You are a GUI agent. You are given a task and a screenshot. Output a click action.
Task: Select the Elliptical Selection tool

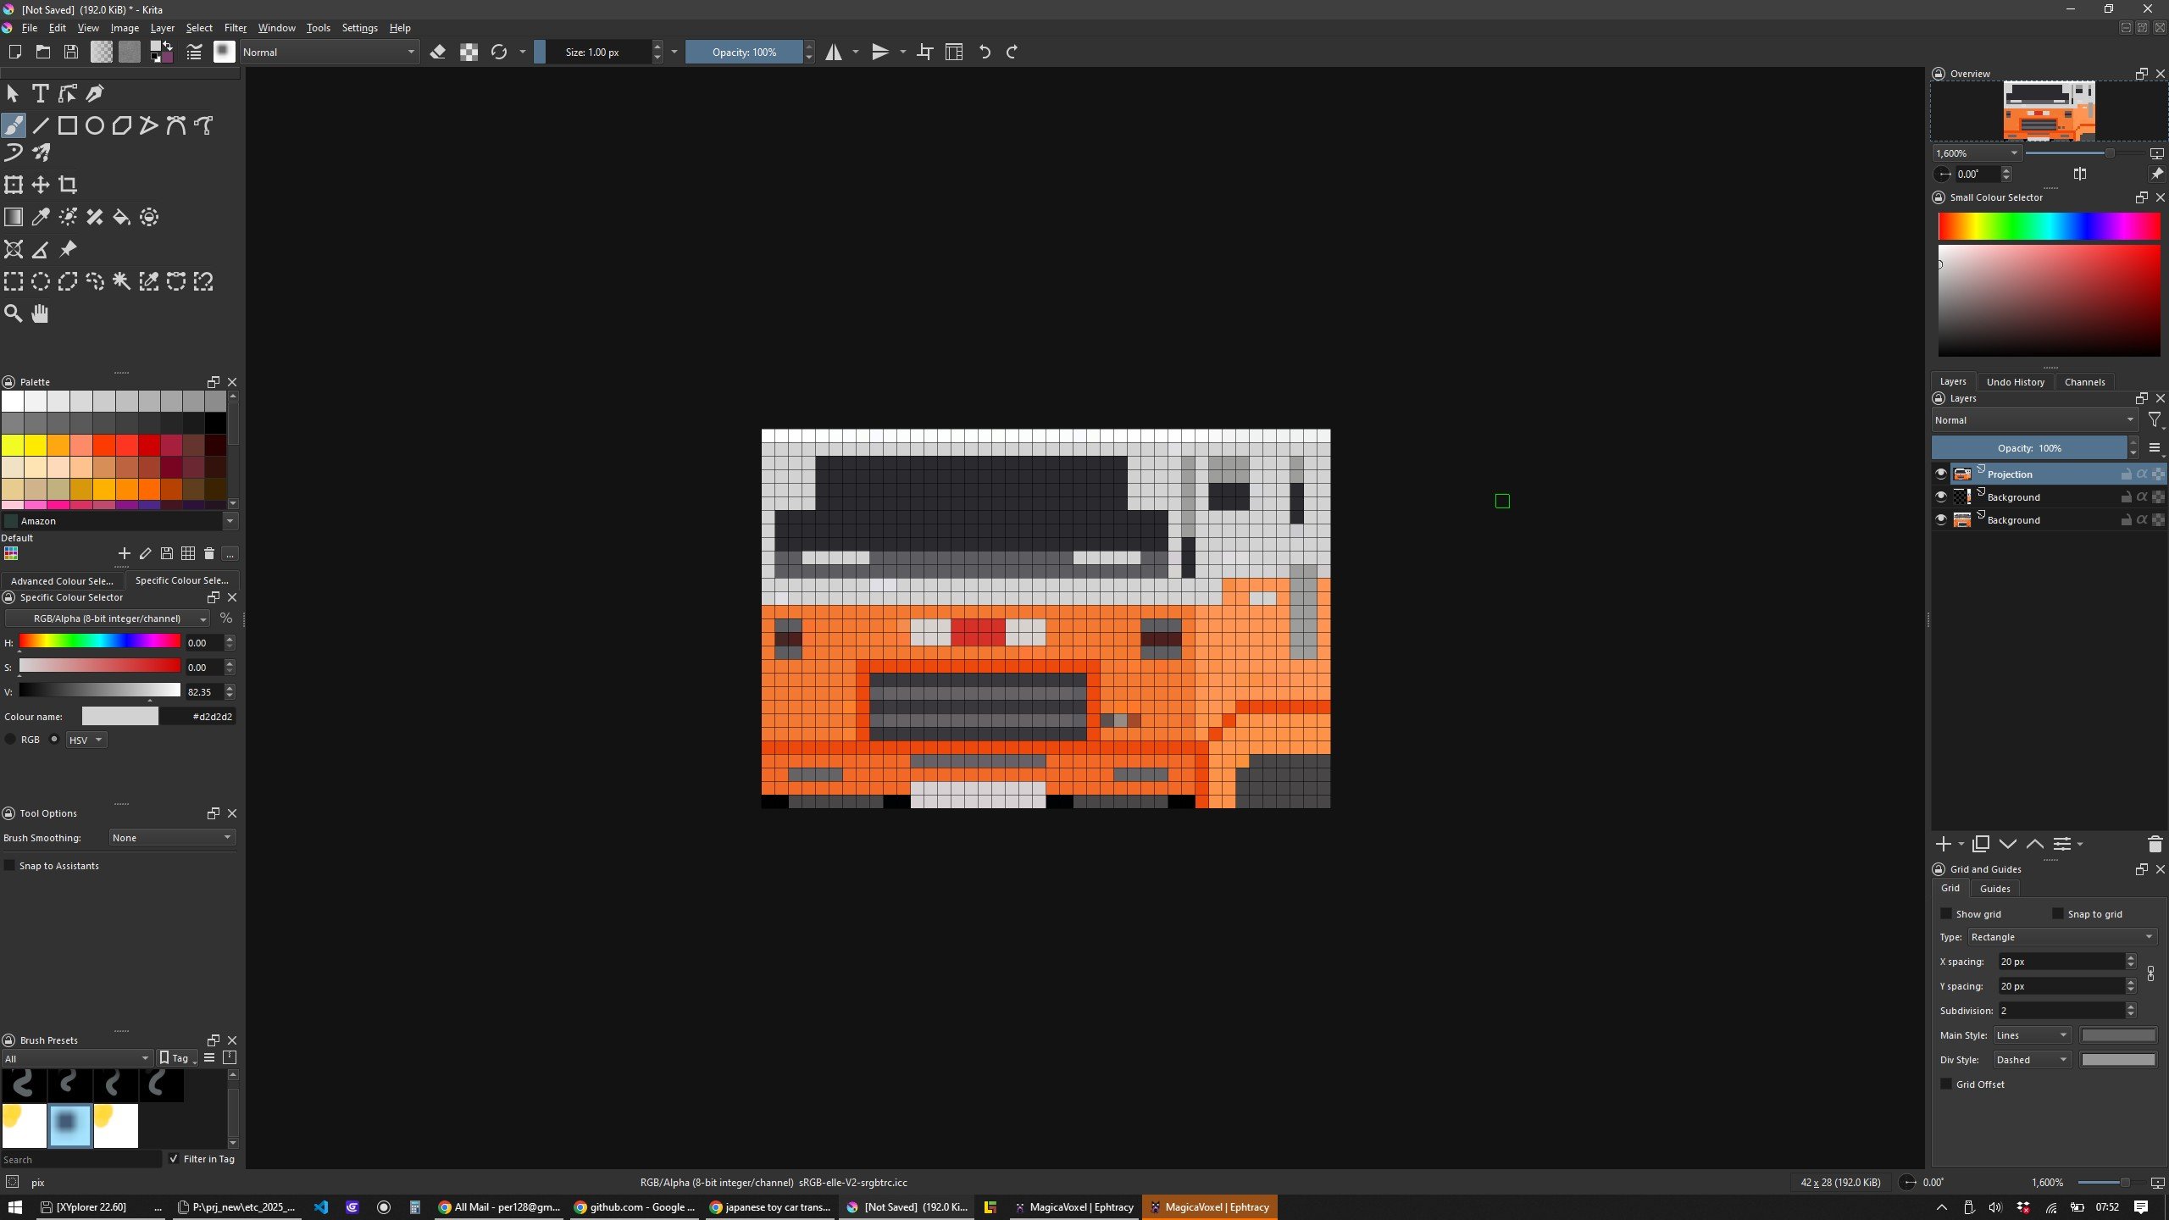(x=41, y=281)
